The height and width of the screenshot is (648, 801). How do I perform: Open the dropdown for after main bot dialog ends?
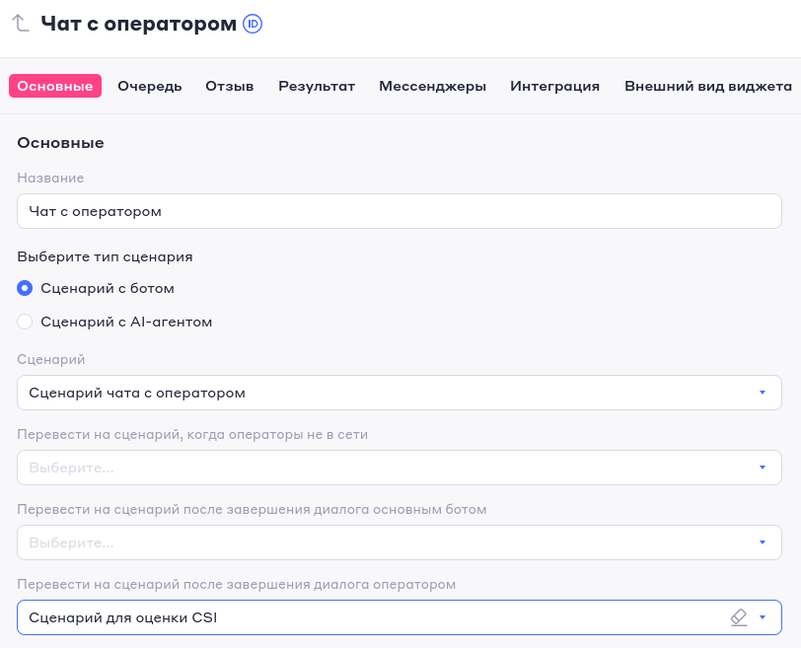click(400, 542)
